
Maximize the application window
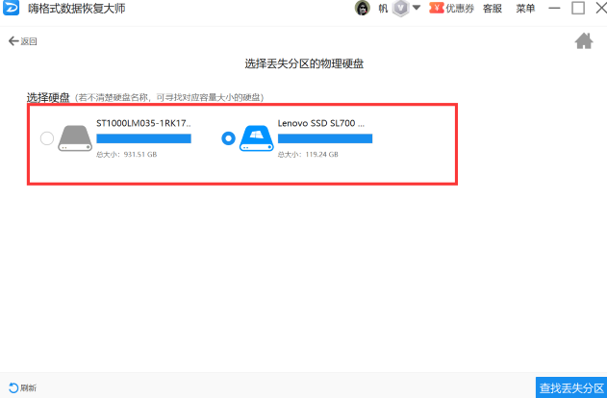[x=577, y=9]
